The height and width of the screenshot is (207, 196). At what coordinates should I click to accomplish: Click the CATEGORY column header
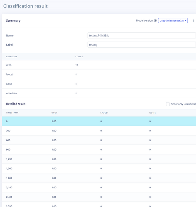tap(12, 56)
